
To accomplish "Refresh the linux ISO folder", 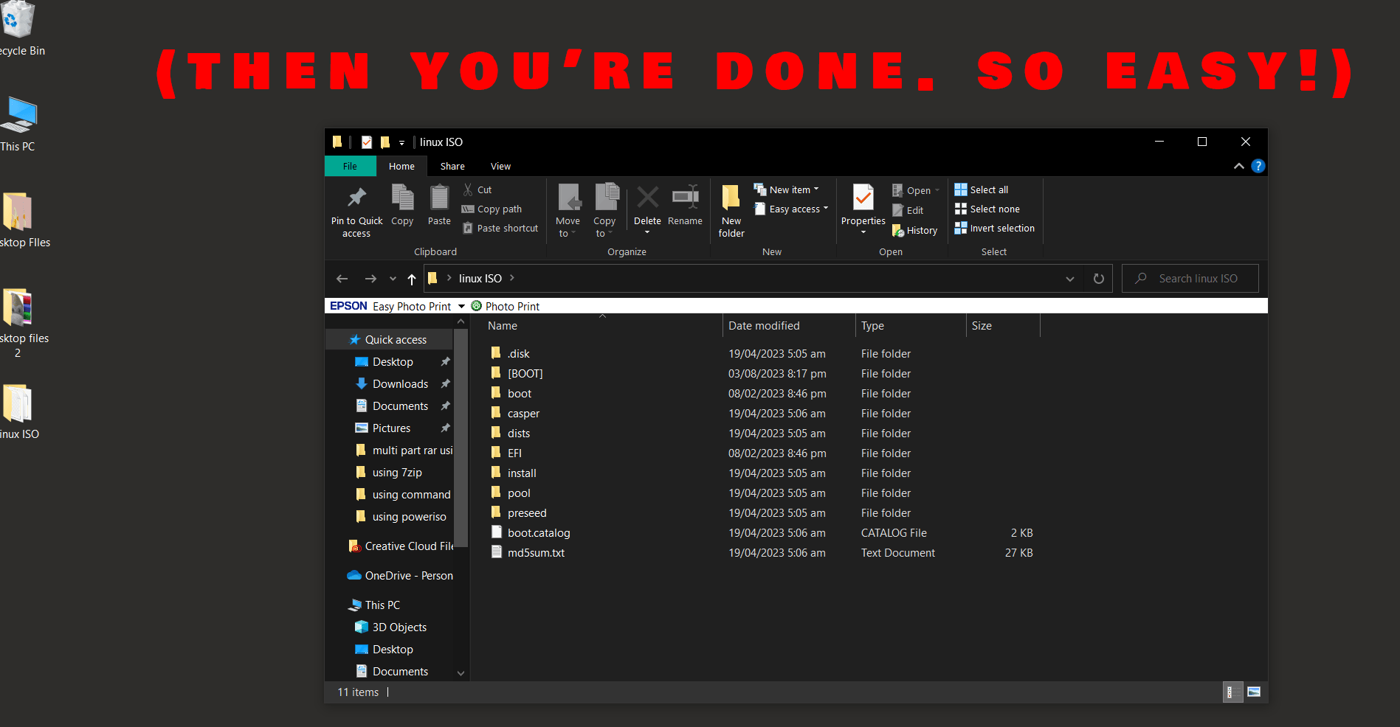I will pos(1098,278).
